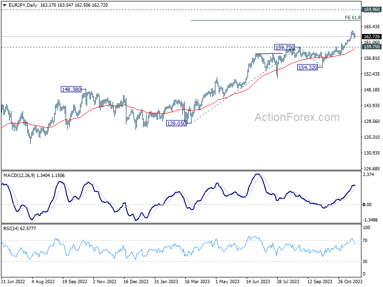Click the 16 Mar 2023 date marker
Image resolution: width=383 pixels, height=287 pixels.
197,281
